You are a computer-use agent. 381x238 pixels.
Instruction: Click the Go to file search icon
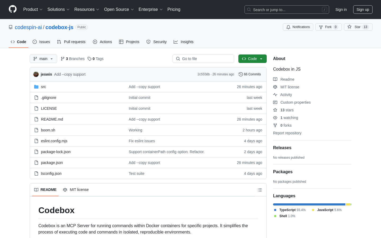(178, 59)
